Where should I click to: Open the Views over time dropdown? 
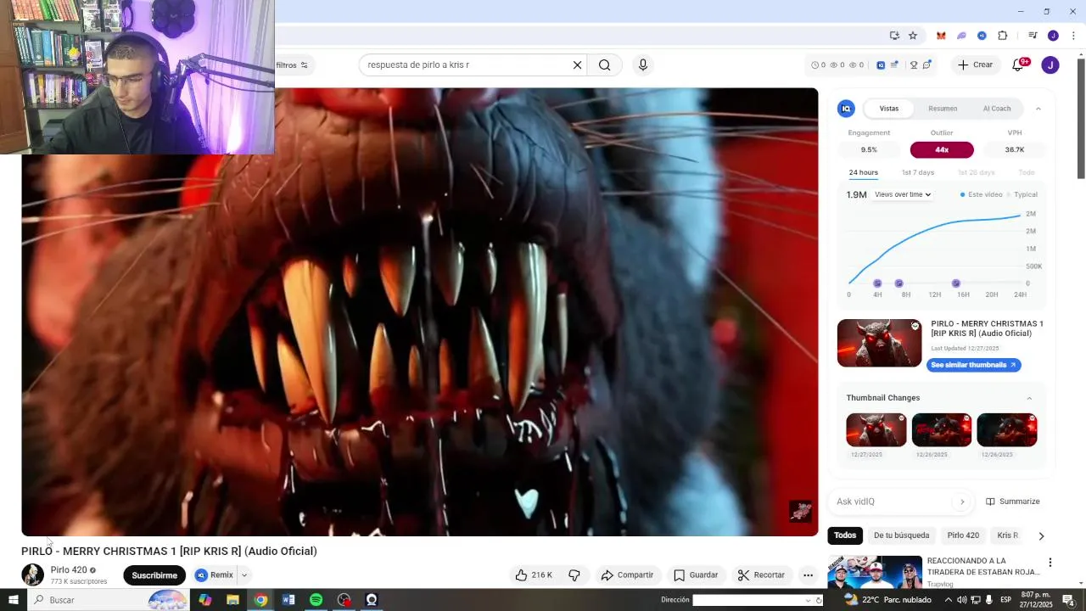tap(903, 194)
